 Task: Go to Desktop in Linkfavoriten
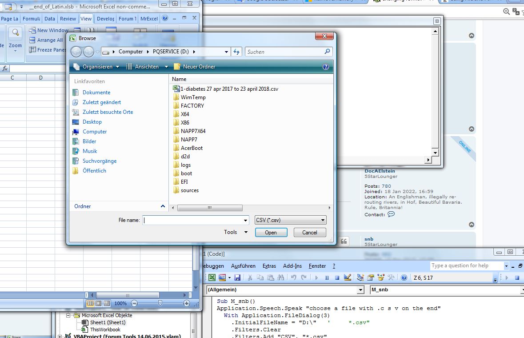(x=92, y=122)
